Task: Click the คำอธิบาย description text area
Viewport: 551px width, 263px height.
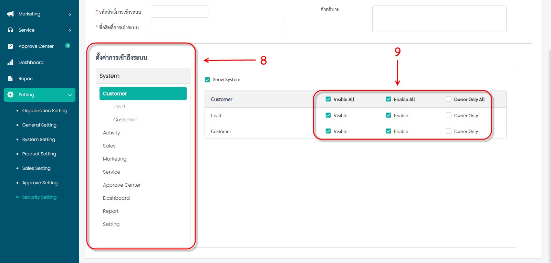Action: (439, 19)
